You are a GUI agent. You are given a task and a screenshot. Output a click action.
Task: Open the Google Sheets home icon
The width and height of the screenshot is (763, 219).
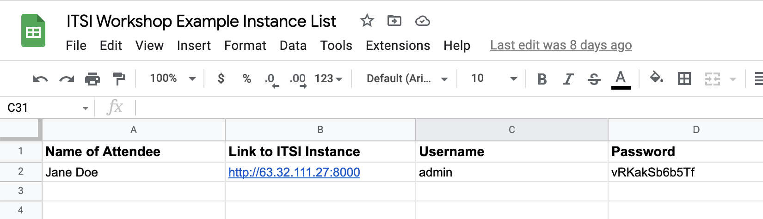pyautogui.click(x=33, y=30)
